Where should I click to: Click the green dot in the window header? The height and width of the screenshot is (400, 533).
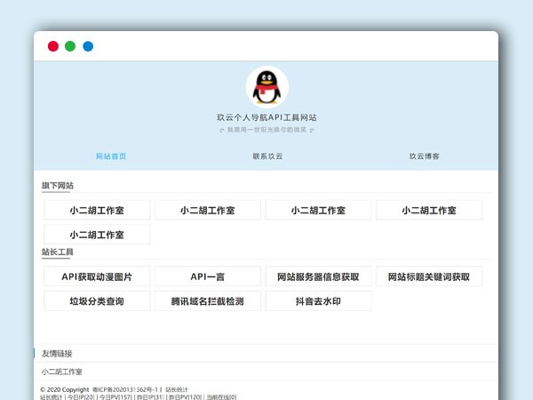point(70,46)
